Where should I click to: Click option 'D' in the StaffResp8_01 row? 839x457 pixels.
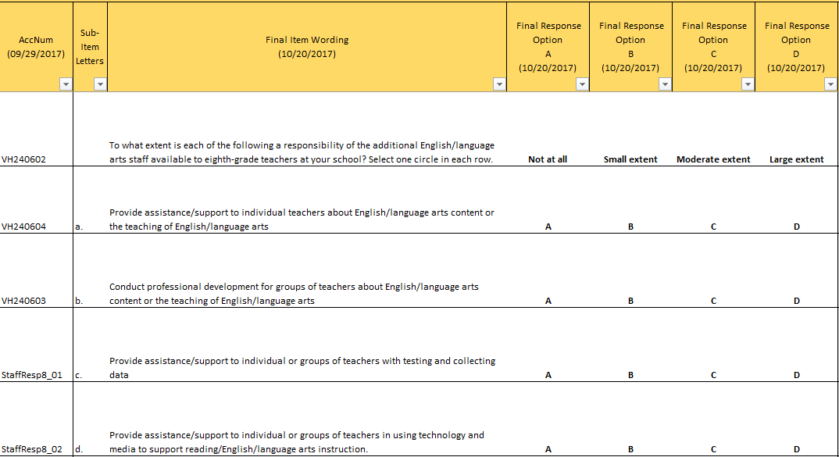pyautogui.click(x=797, y=345)
